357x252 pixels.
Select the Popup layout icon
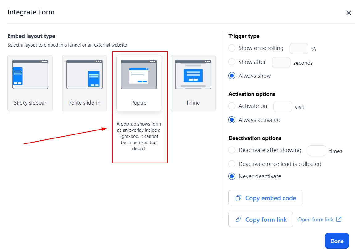139,74
